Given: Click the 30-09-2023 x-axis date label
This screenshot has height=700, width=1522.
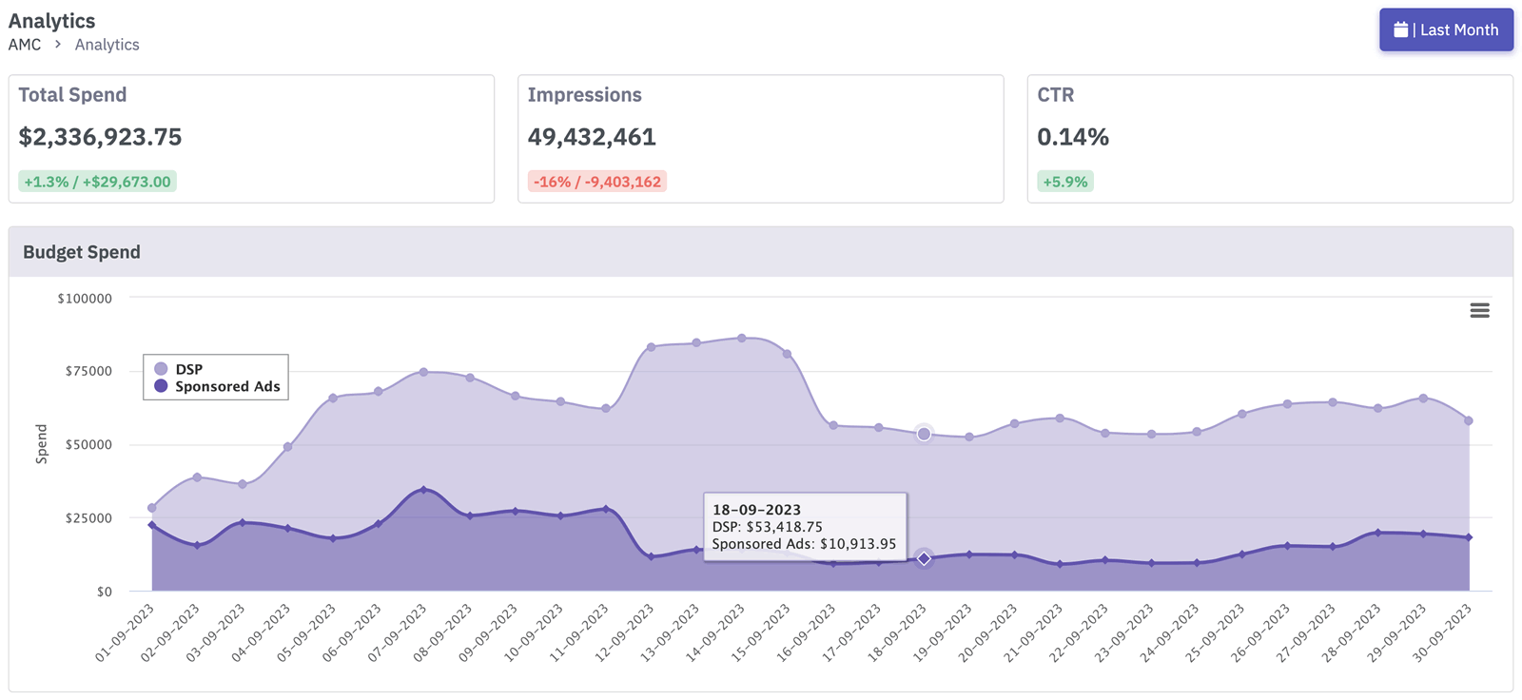Looking at the screenshot, I should [1441, 632].
